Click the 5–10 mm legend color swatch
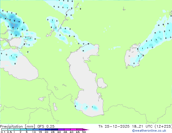 30,129
